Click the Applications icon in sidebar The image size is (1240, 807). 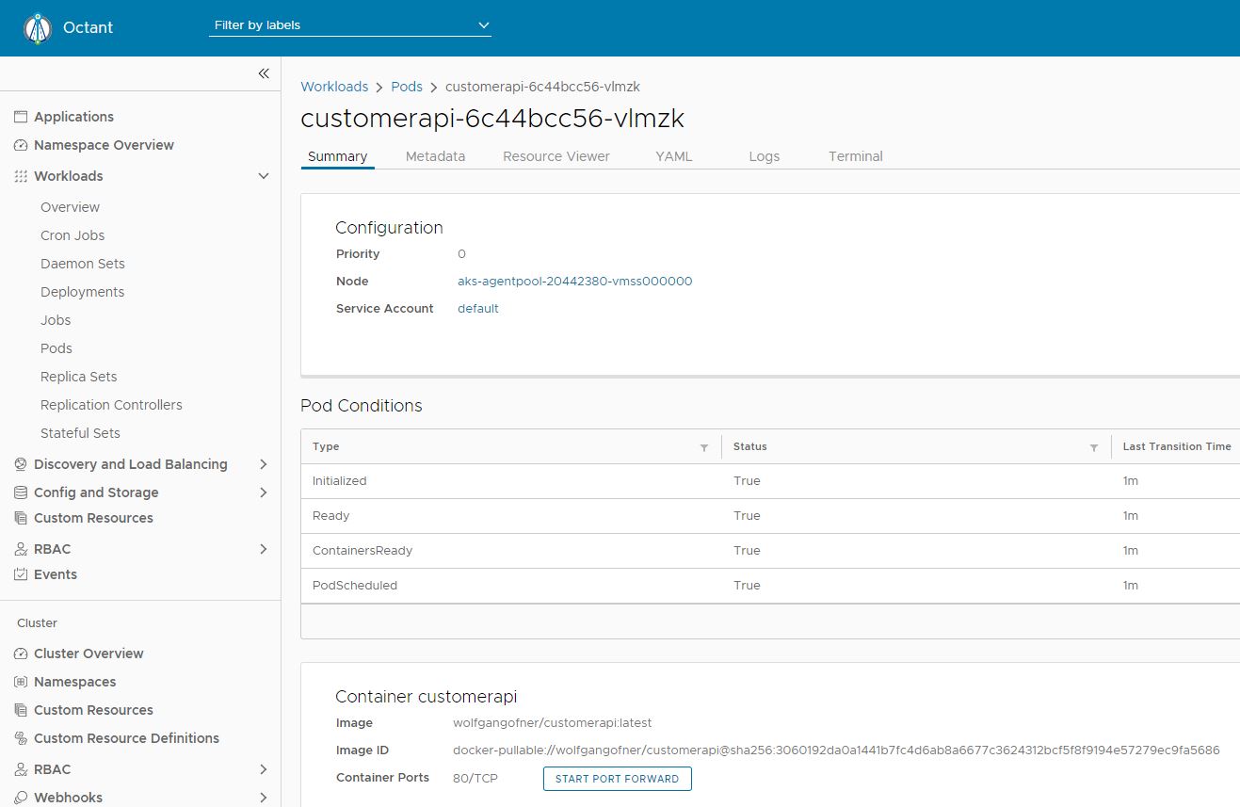21,117
